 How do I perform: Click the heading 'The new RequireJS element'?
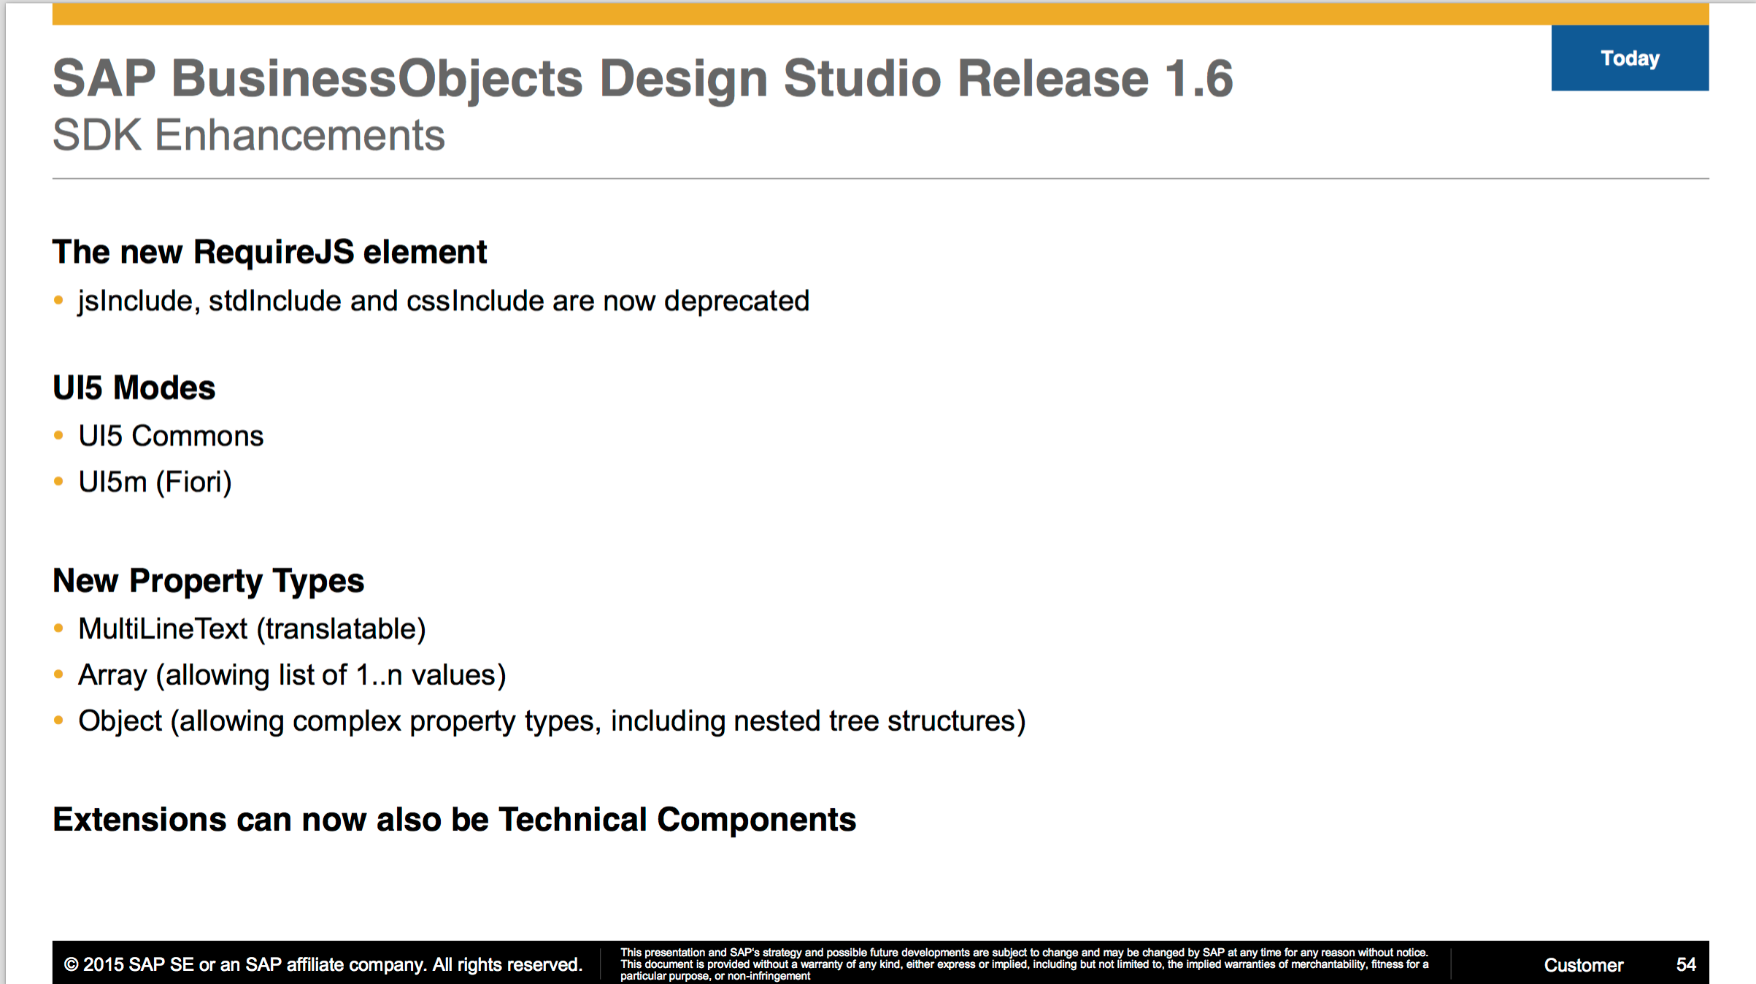point(269,252)
